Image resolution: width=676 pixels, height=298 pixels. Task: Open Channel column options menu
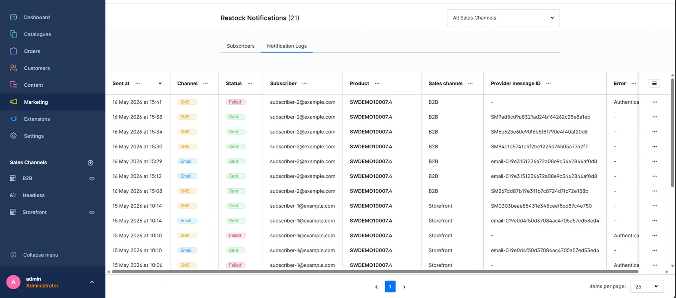pos(206,83)
